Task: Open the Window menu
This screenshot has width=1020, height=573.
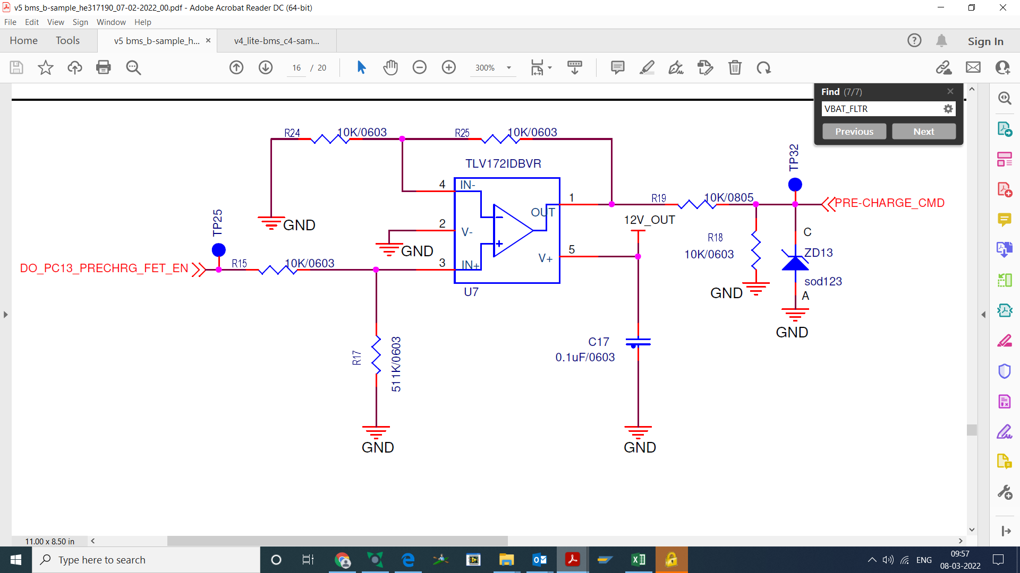Action: click(x=111, y=22)
